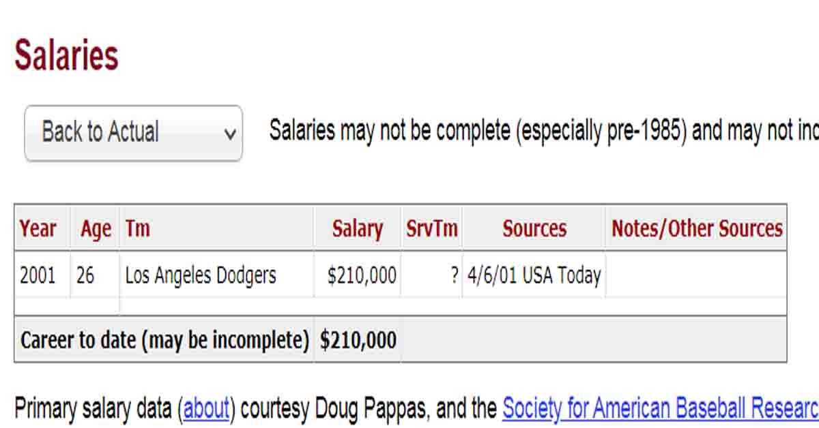This screenshot has height=428, width=819.
Task: Sort by Salary column header
Action: (357, 228)
